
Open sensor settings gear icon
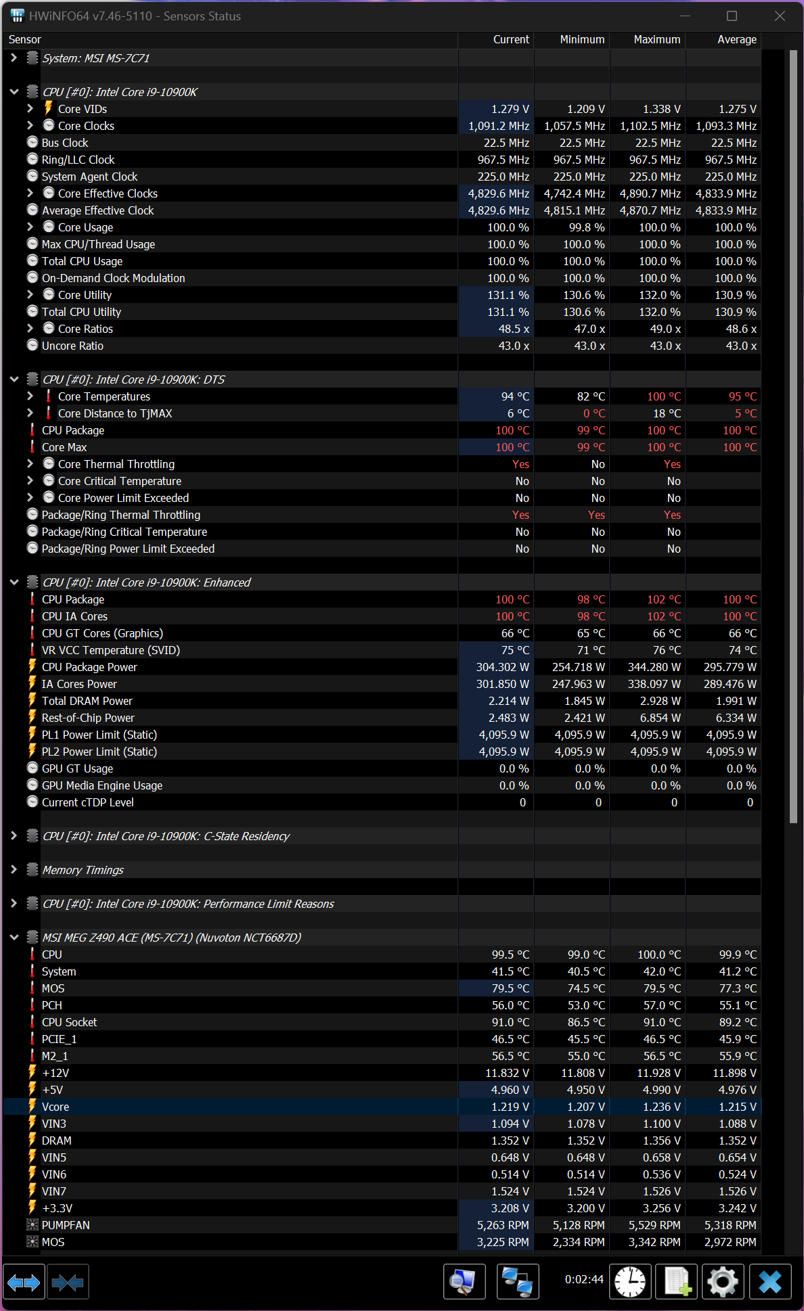[723, 1282]
